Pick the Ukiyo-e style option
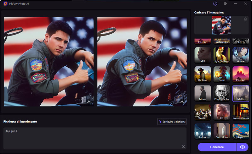The height and width of the screenshot is (154, 252). click(241, 131)
